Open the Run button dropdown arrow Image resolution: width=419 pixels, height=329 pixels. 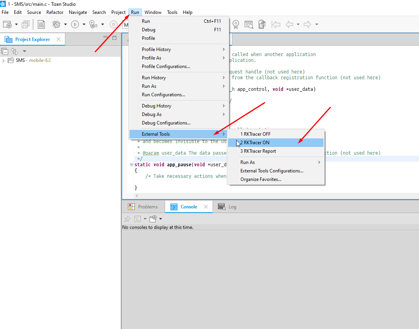click(x=84, y=24)
